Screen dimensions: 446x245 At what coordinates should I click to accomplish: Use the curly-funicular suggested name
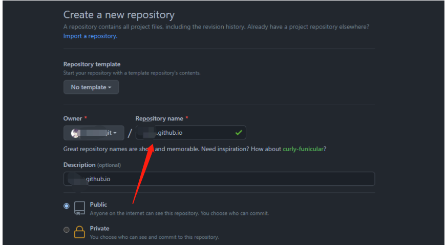[x=303, y=149]
